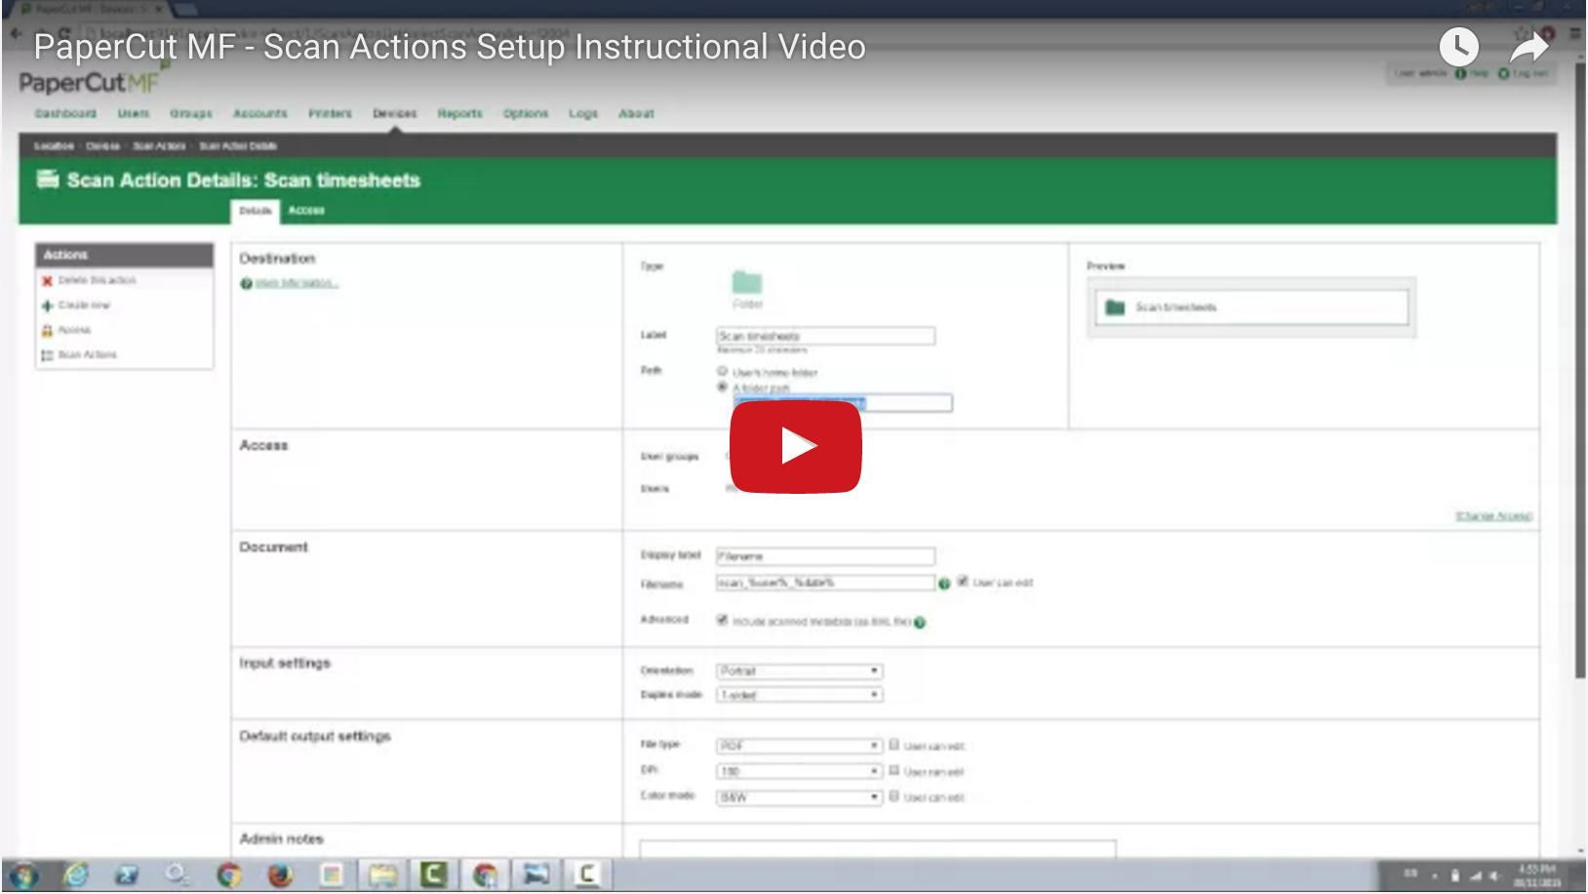Open Firefox from the taskbar
Image resolution: width=1588 pixels, height=894 pixels.
[280, 875]
